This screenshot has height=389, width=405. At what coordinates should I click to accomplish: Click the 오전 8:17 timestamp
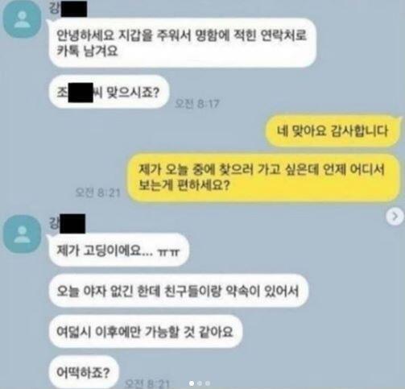click(x=197, y=104)
